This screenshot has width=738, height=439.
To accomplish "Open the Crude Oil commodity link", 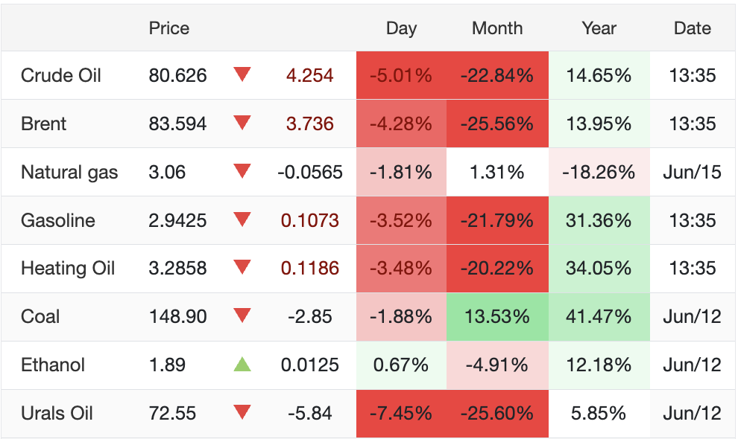I will [x=60, y=75].
